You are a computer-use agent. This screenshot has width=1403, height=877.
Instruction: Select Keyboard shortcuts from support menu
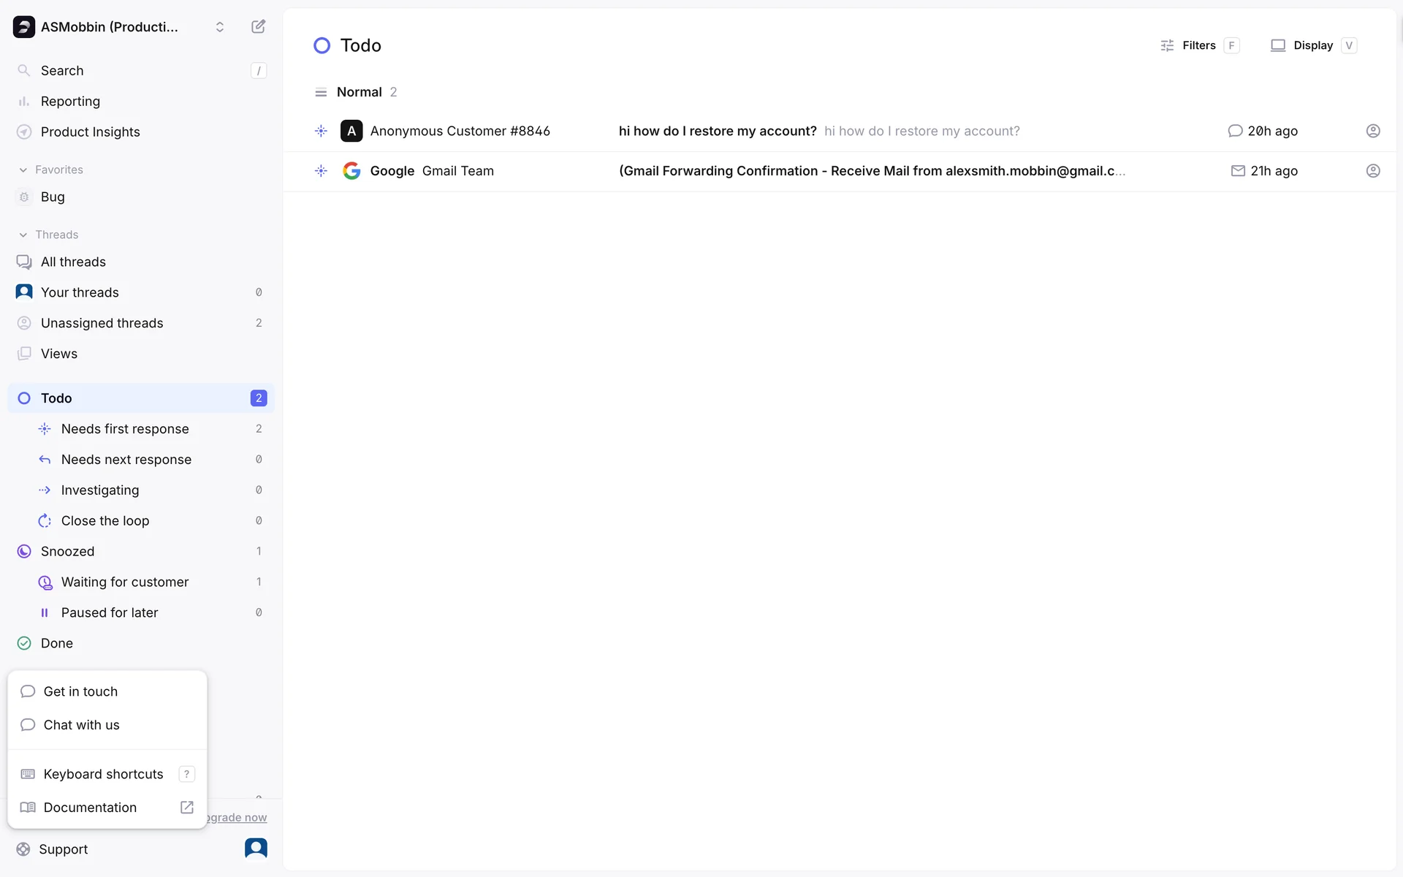tap(103, 774)
